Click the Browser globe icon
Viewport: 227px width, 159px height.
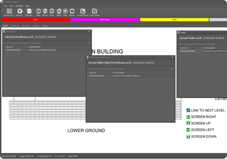19,12
